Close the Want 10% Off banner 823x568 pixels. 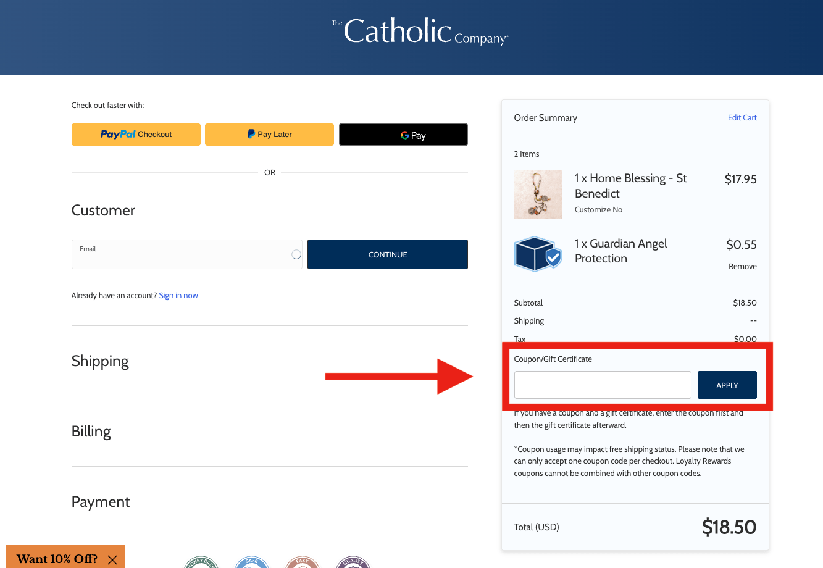(x=112, y=560)
